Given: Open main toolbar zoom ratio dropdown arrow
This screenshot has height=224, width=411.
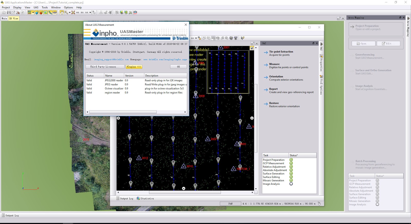Looking at the screenshot, I should coord(90,12).
